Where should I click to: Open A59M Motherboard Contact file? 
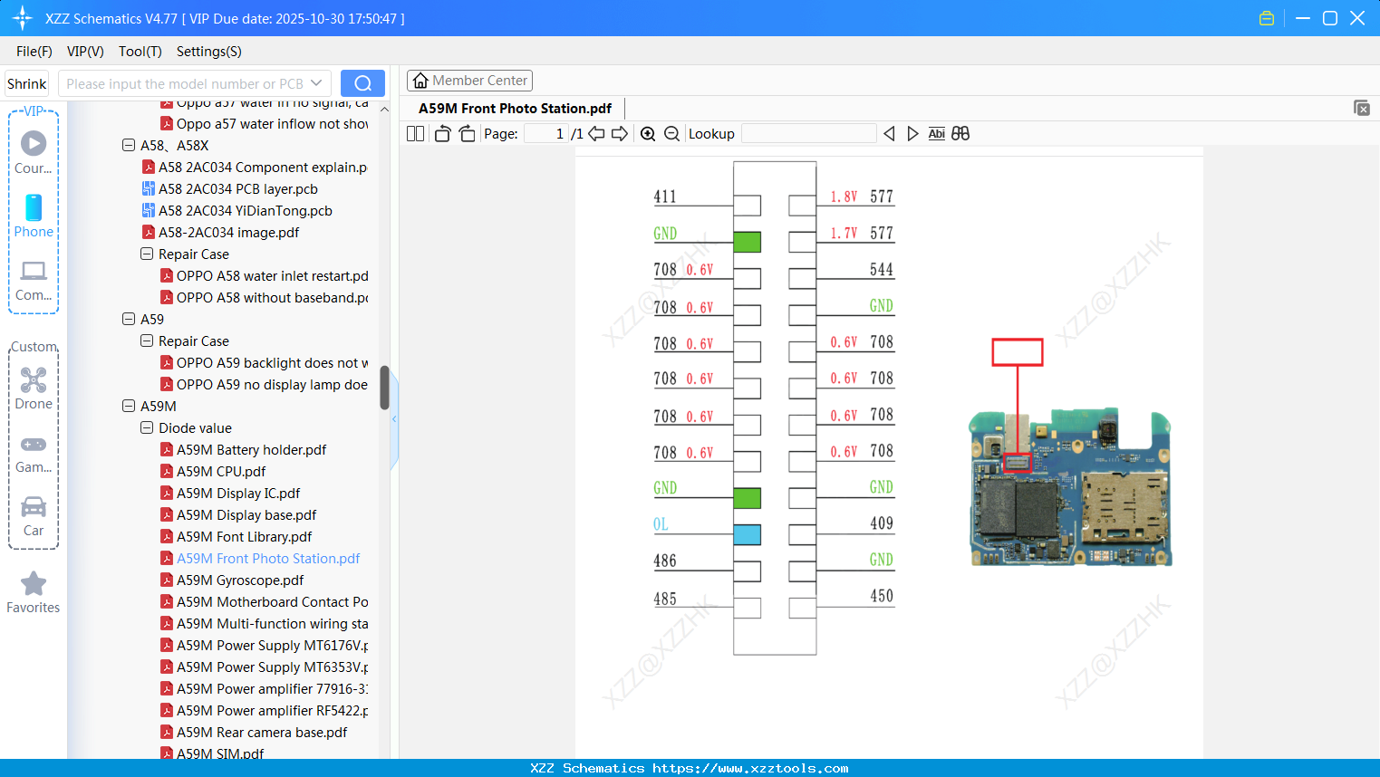(x=264, y=602)
